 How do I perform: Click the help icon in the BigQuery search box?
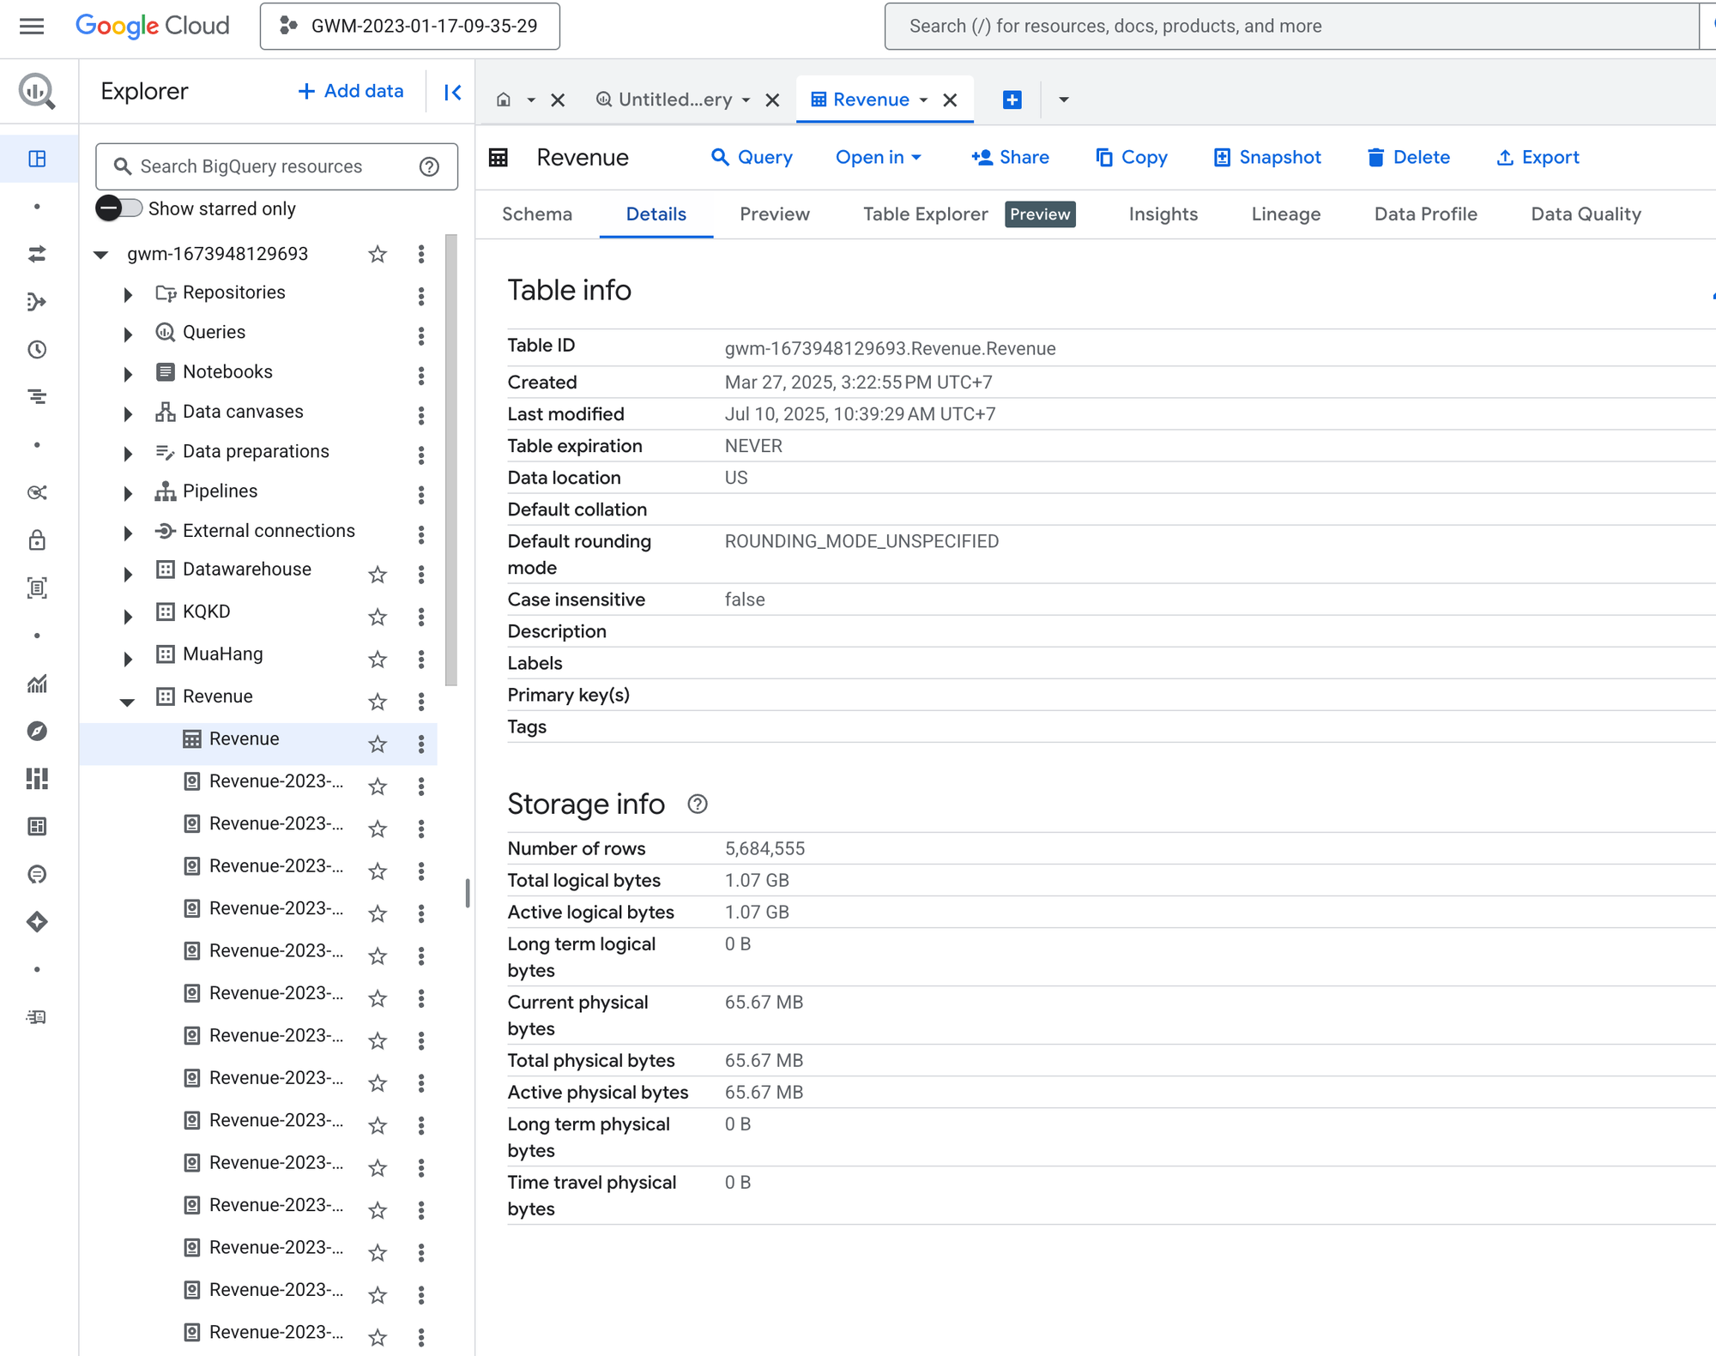tap(429, 166)
